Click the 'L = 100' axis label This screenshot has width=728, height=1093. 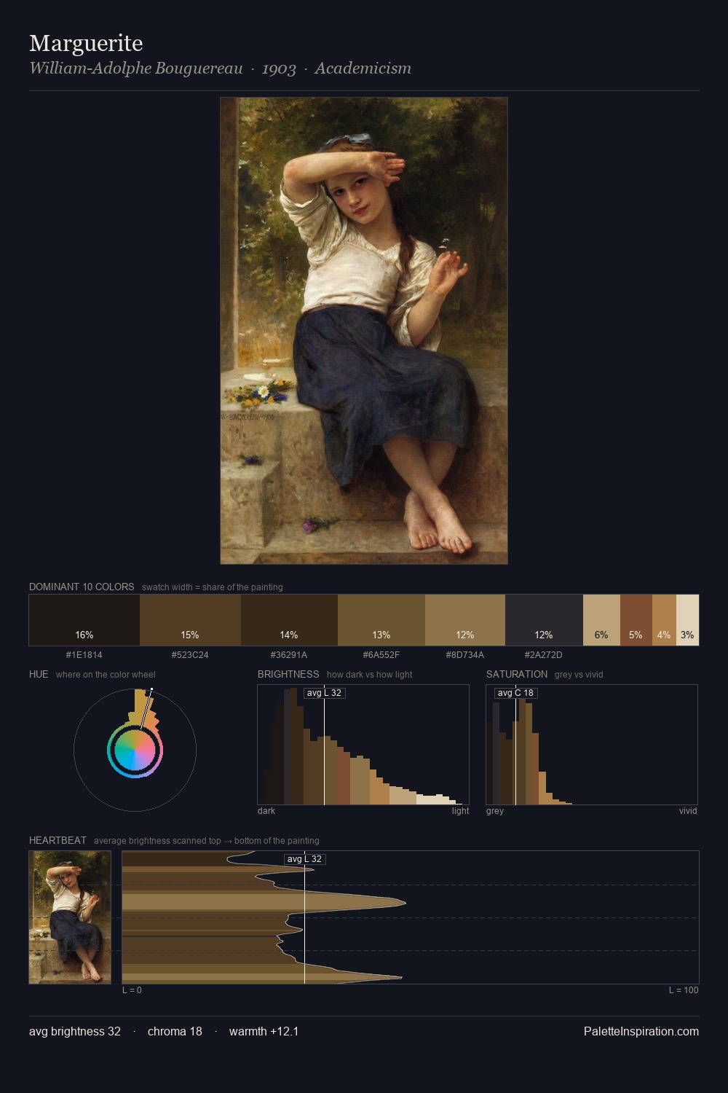pyautogui.click(x=684, y=990)
